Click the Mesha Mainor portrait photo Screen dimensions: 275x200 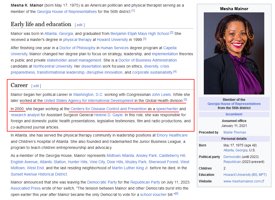click(x=234, y=53)
